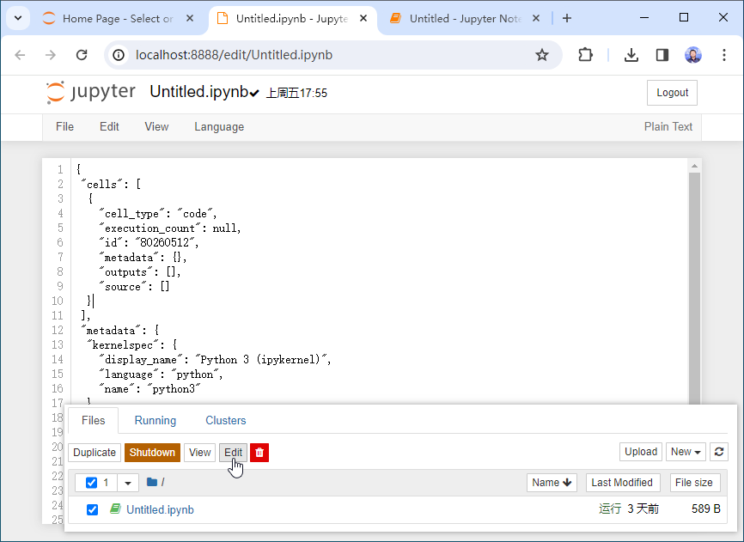Click the red trash delete icon
744x542 pixels.
coord(259,453)
